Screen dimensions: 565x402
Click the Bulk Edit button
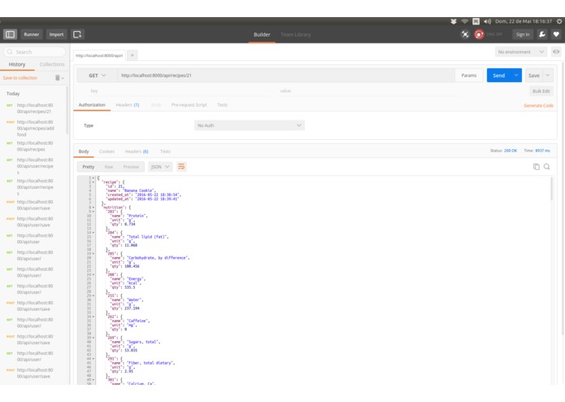[x=541, y=91]
